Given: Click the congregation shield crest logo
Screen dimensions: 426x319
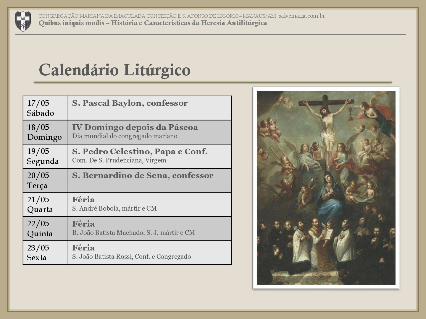Looking at the screenshot, I should (x=23, y=21).
